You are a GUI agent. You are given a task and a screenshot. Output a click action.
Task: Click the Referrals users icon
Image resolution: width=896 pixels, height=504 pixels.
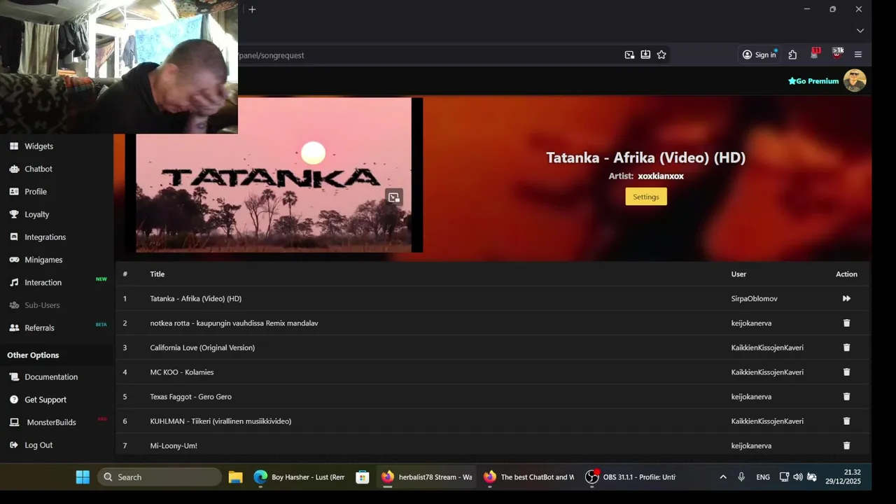point(14,328)
